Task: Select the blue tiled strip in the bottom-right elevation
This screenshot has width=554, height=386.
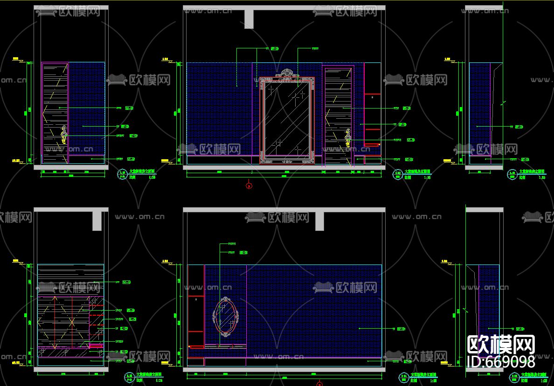Action: (x=489, y=311)
